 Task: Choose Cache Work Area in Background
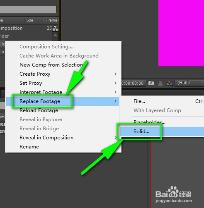(59, 56)
